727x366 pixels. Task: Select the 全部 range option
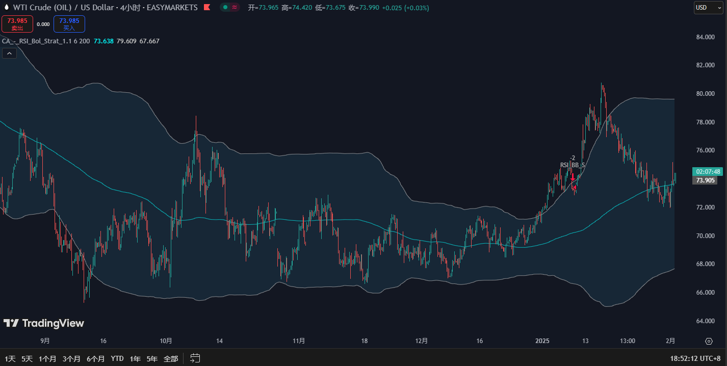(x=171, y=358)
